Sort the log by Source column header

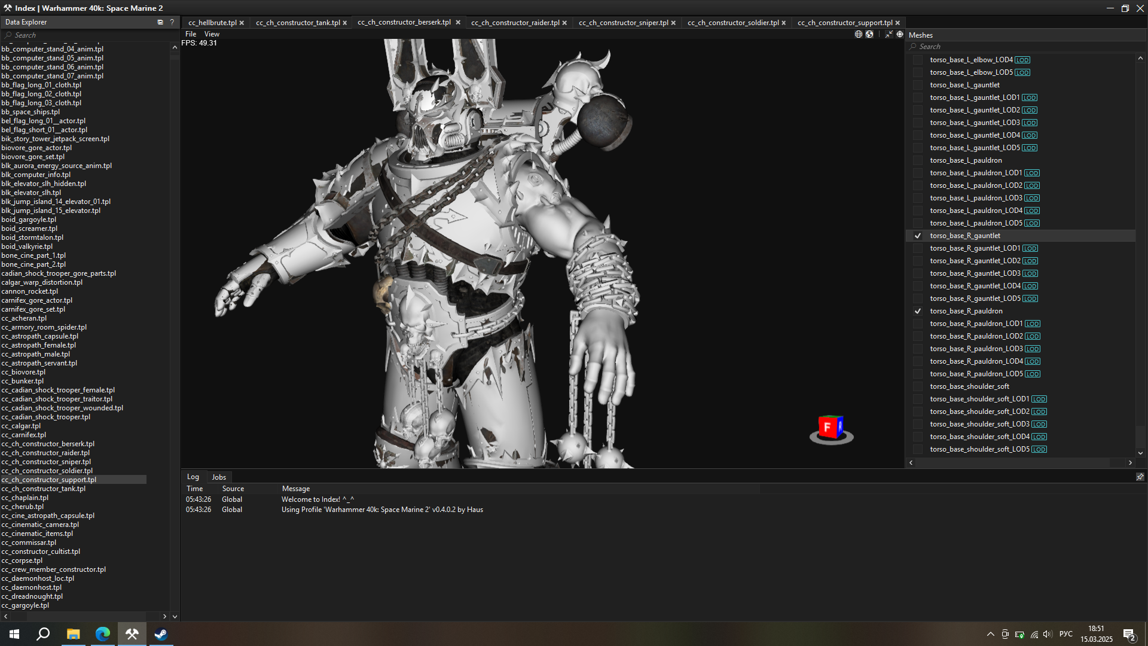233,489
